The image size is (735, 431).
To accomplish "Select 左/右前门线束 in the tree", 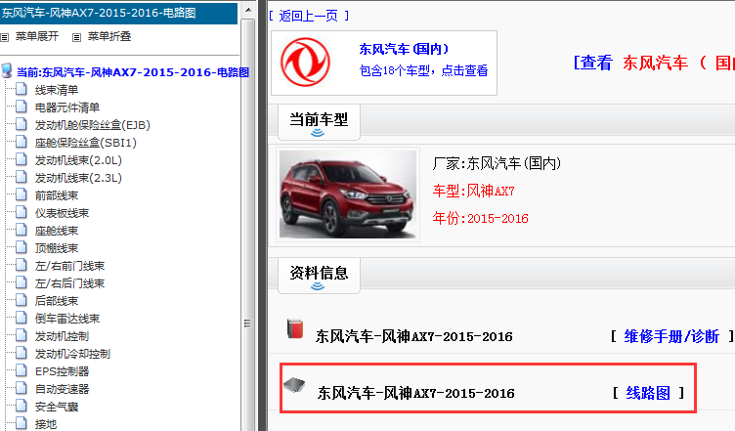I will tap(69, 266).
